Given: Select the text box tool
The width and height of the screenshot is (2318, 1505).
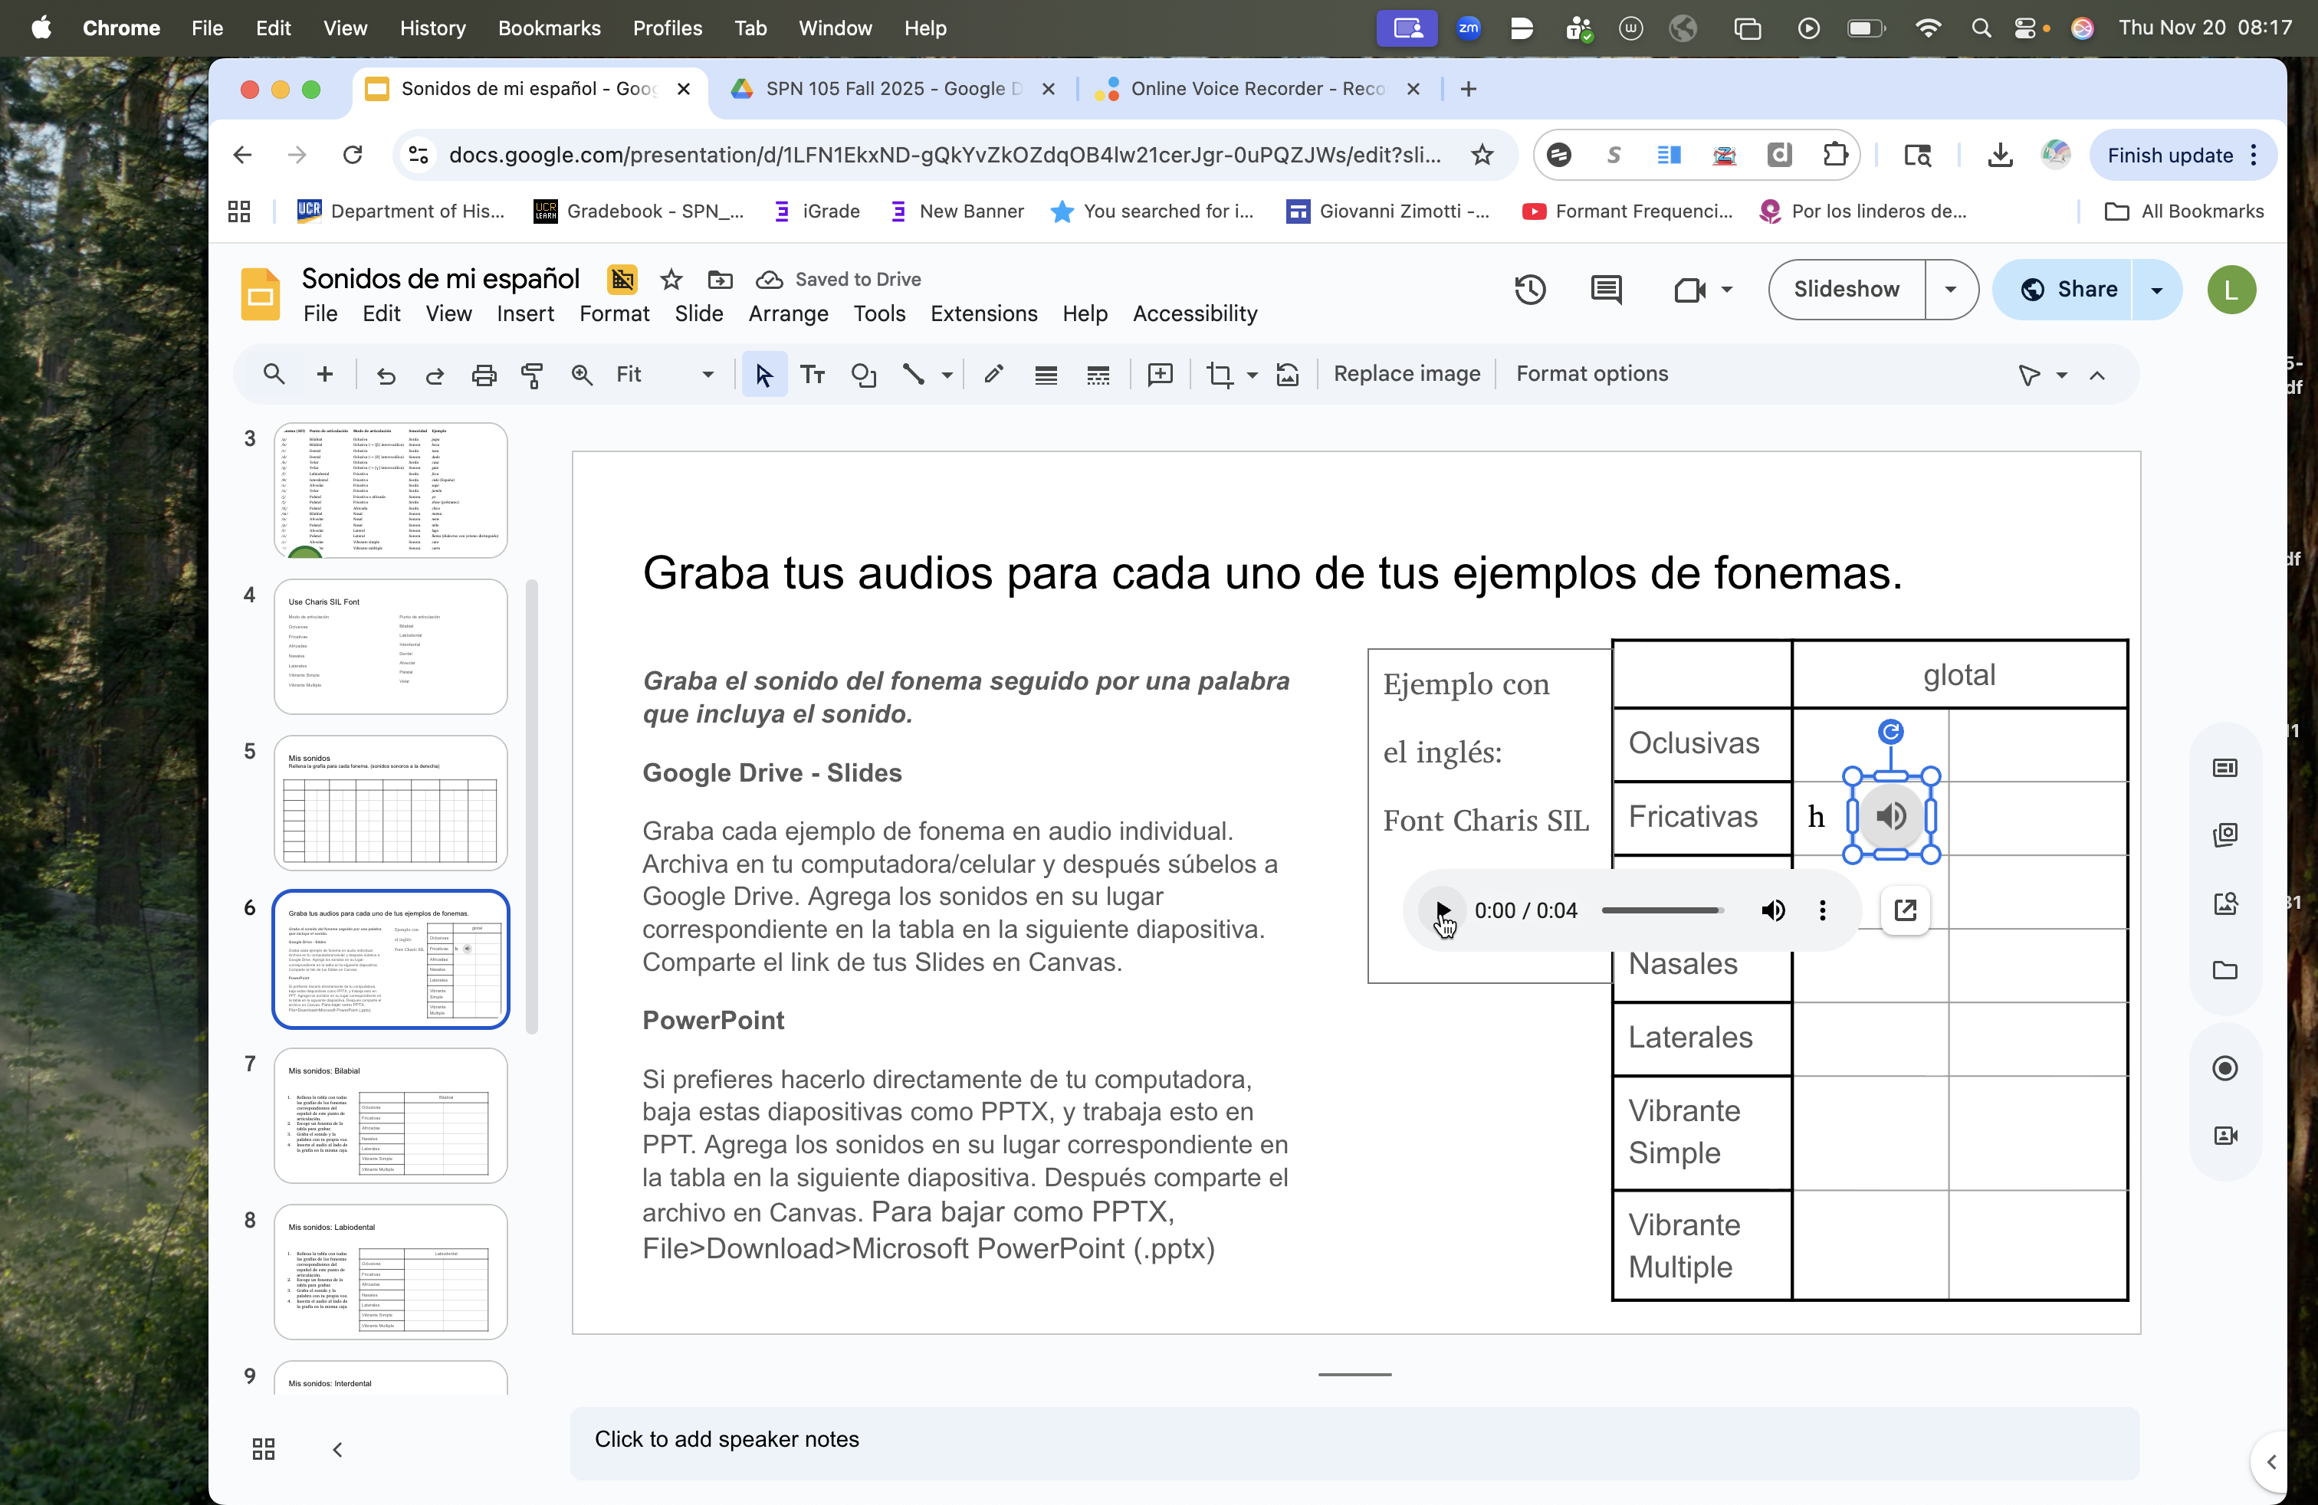Looking at the screenshot, I should [813, 375].
